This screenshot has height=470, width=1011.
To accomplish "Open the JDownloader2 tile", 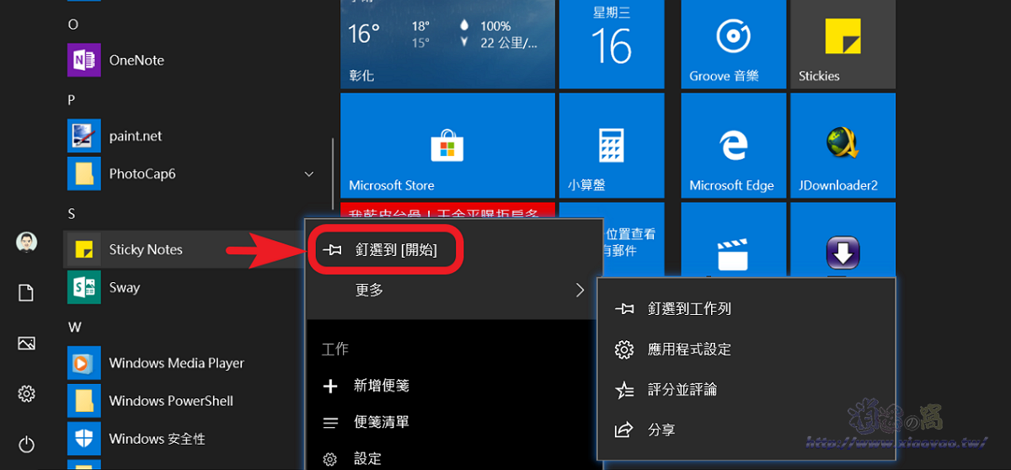I will coord(842,145).
